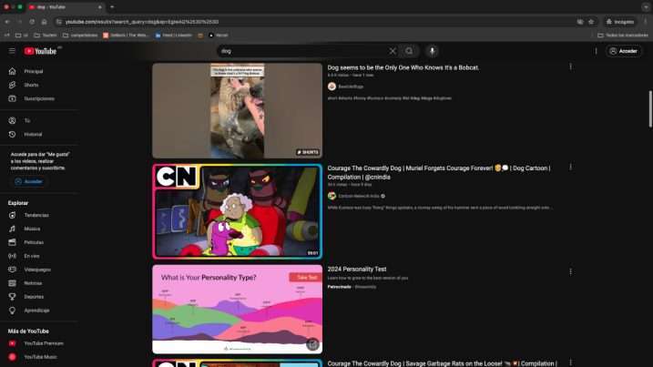Open the Incógnito profile chip

tap(620, 22)
